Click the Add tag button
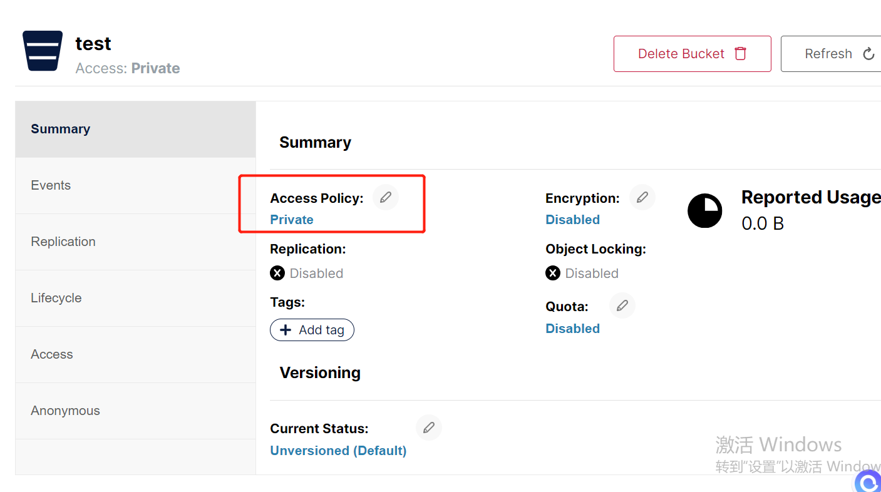Viewport: 881px width, 492px height. [312, 330]
